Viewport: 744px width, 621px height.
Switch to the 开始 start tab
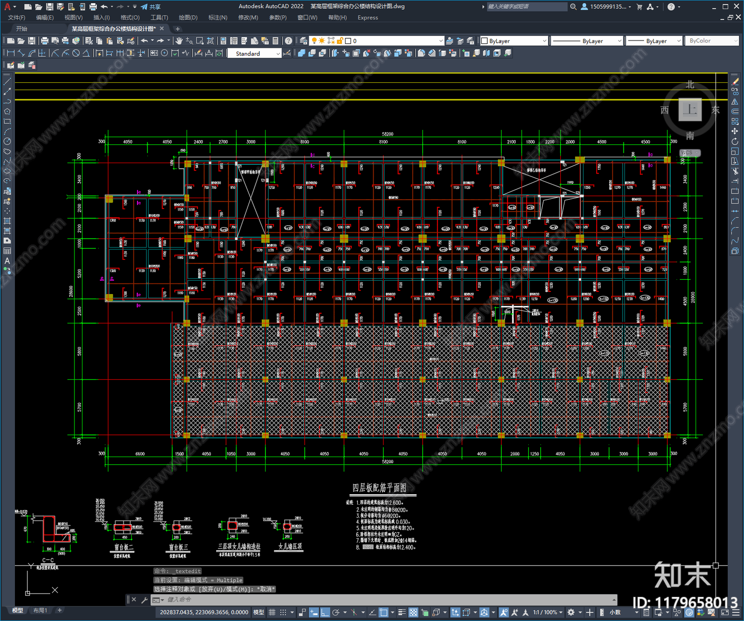tap(22, 29)
